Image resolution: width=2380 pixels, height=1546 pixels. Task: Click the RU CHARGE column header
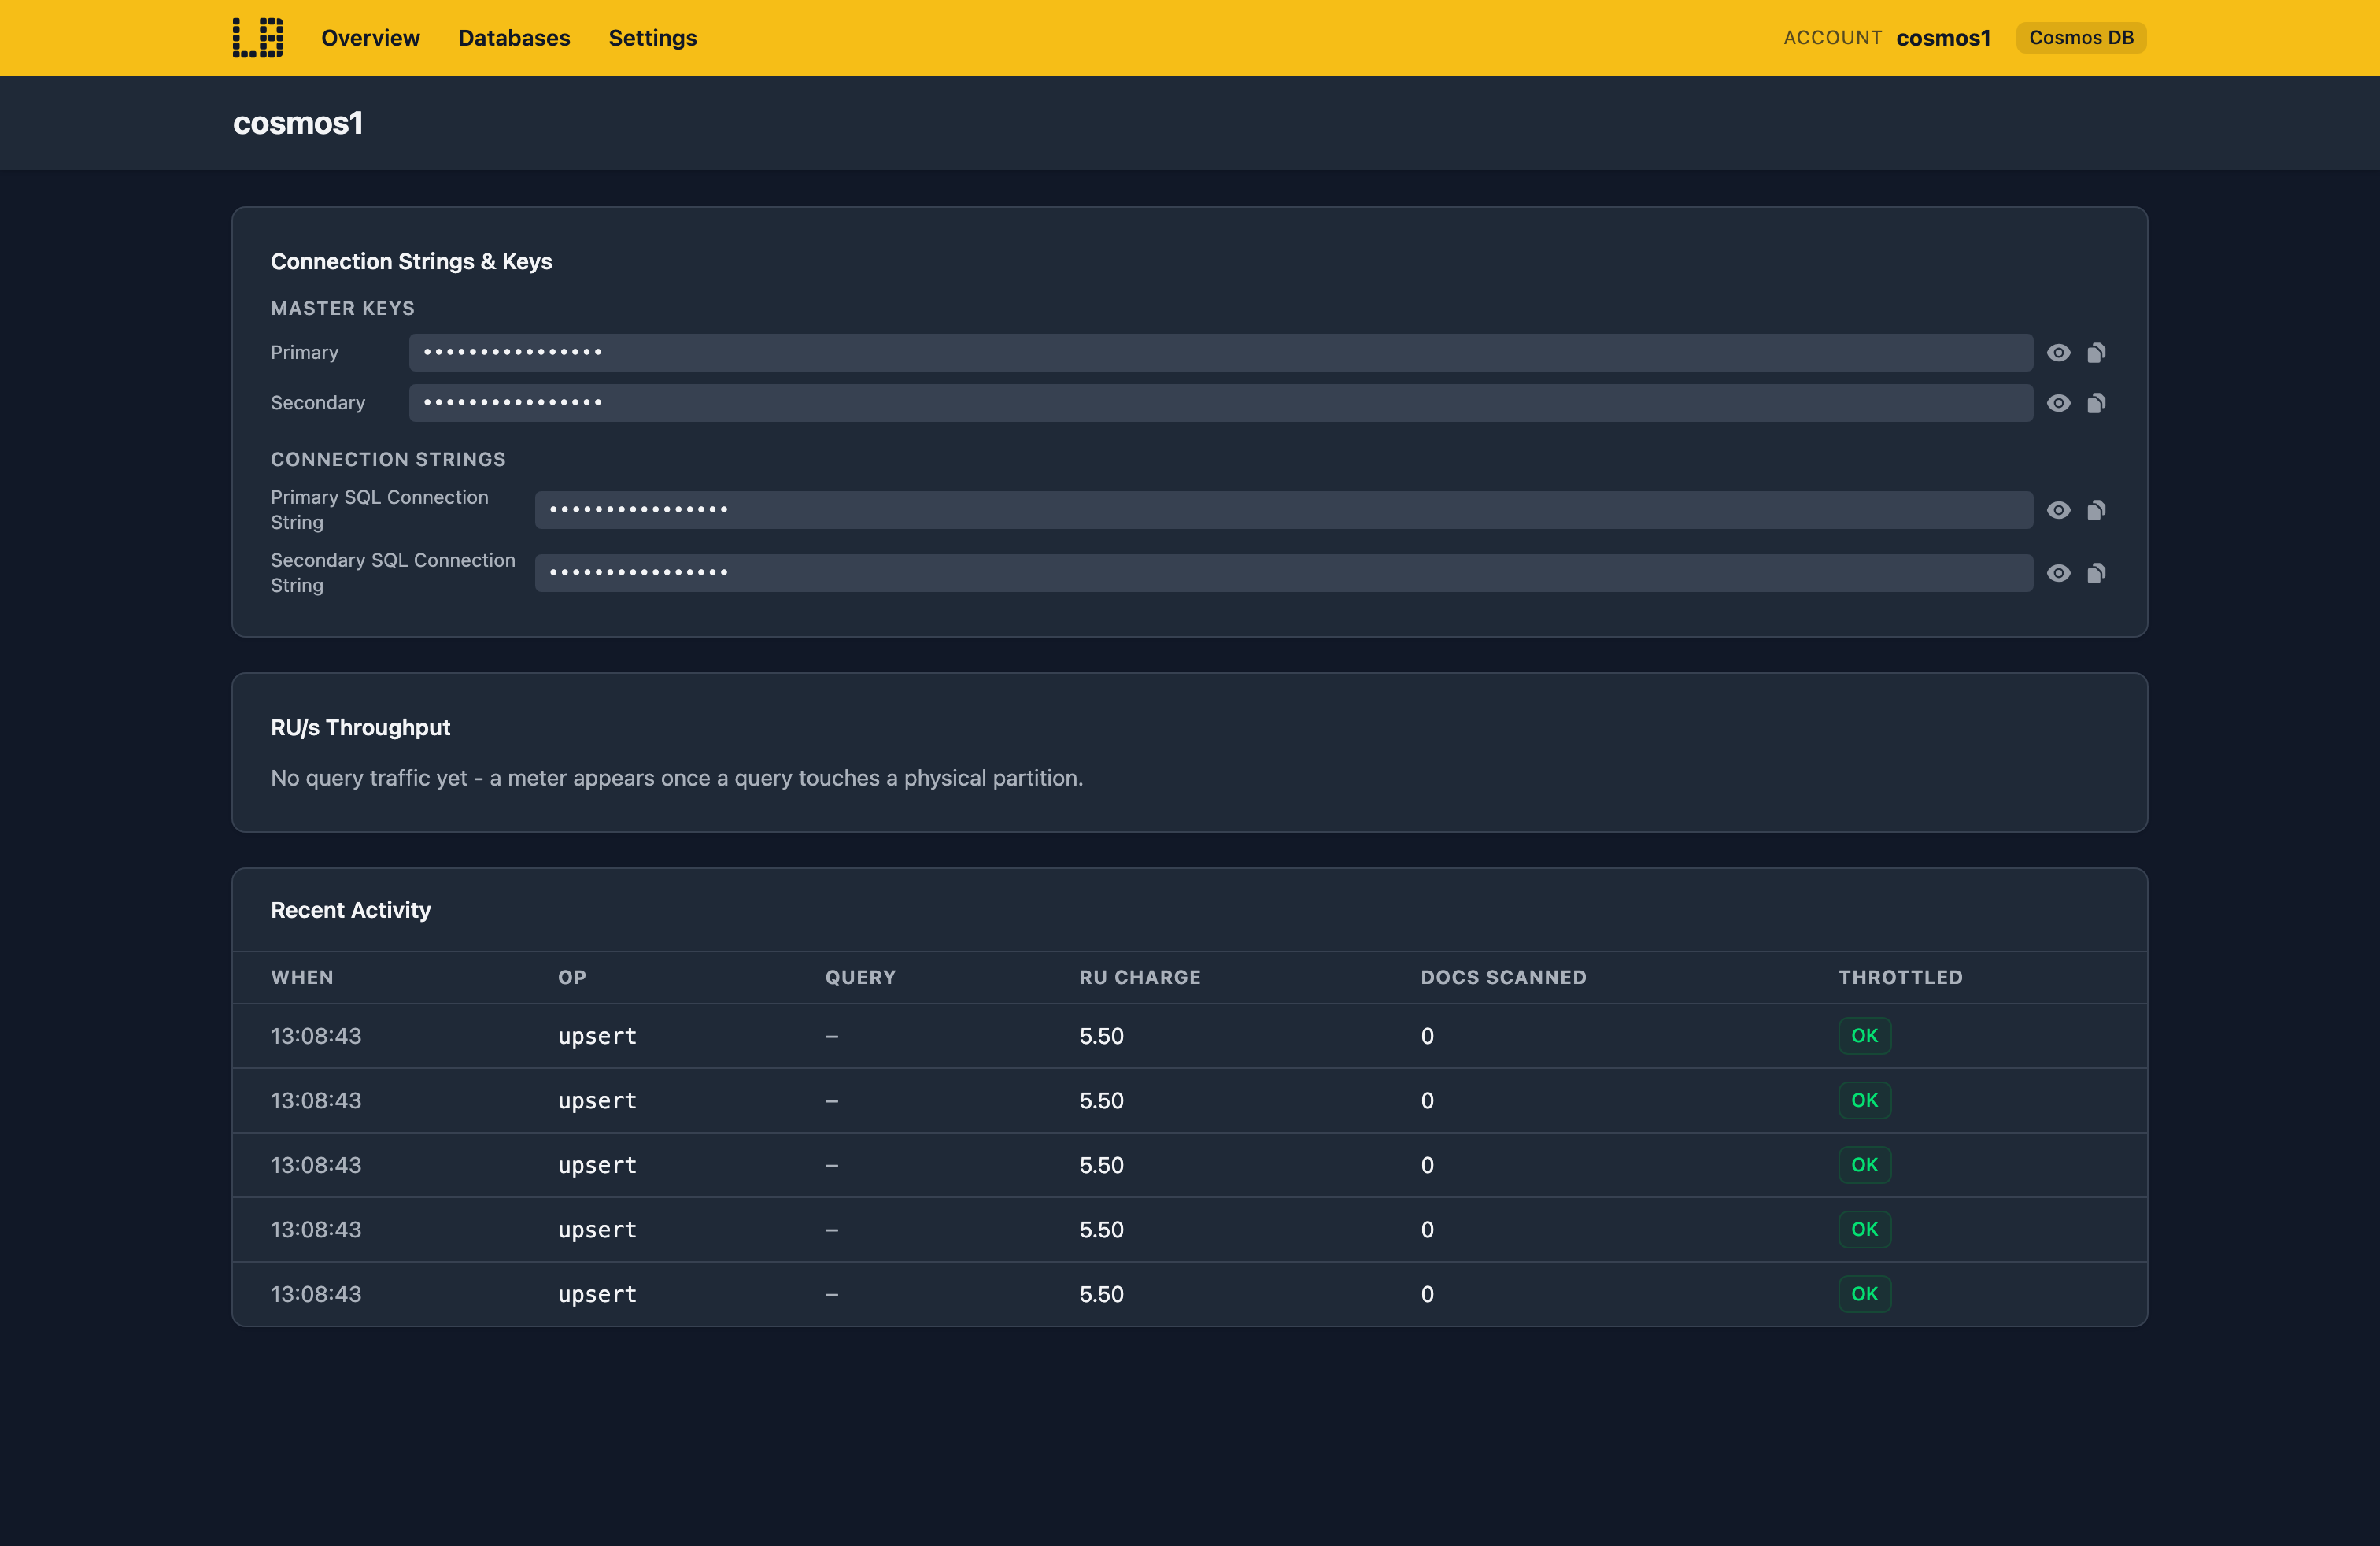[1139, 978]
